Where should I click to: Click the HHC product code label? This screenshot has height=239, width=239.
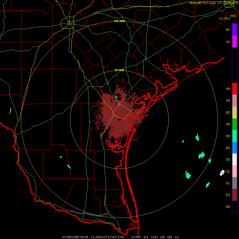(233, 16)
